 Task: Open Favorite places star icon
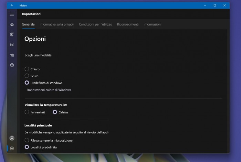point(12,55)
